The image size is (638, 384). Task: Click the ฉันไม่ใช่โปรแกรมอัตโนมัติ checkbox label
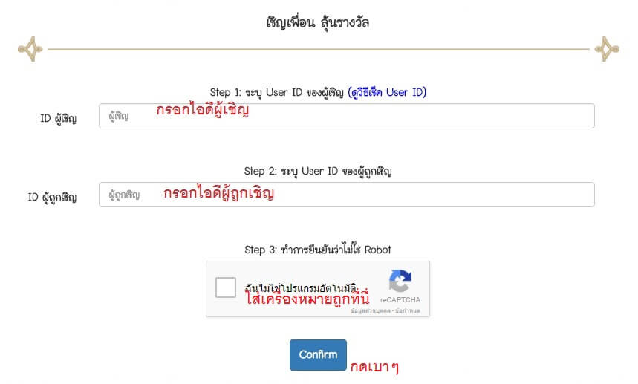coord(301,287)
